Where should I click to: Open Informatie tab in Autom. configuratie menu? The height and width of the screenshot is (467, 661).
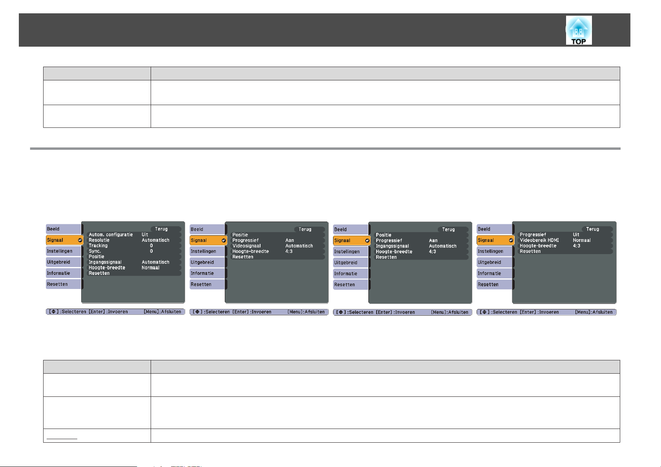click(64, 273)
